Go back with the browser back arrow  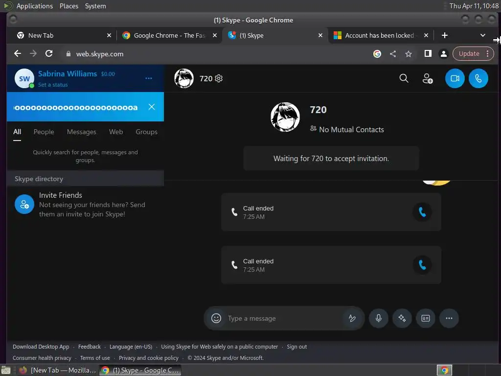click(18, 54)
